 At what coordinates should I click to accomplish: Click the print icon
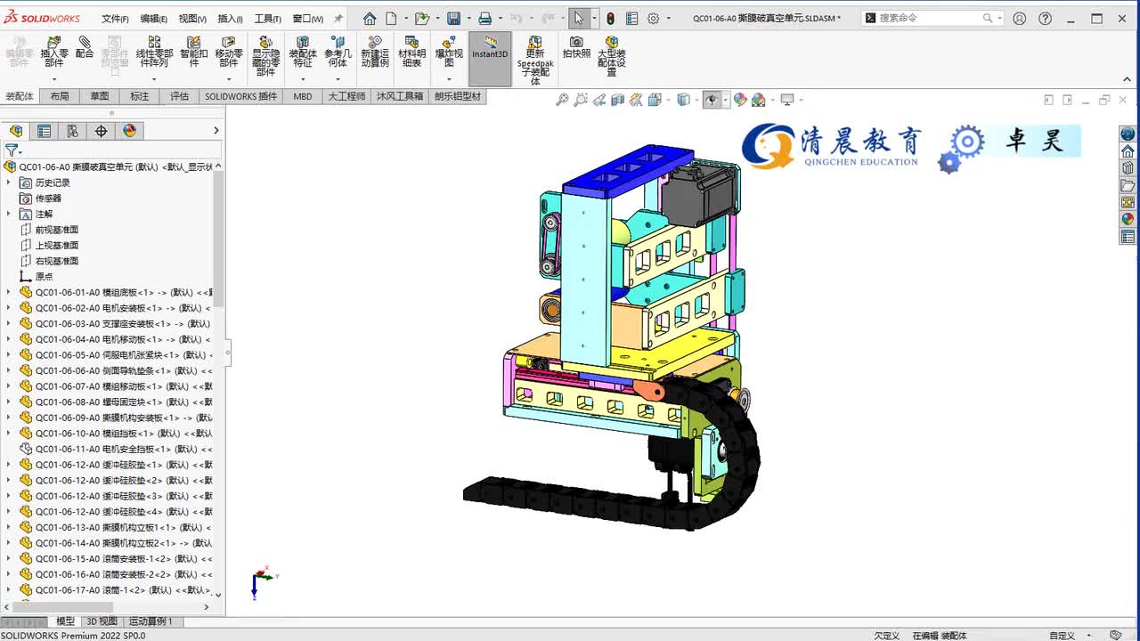pyautogui.click(x=484, y=18)
